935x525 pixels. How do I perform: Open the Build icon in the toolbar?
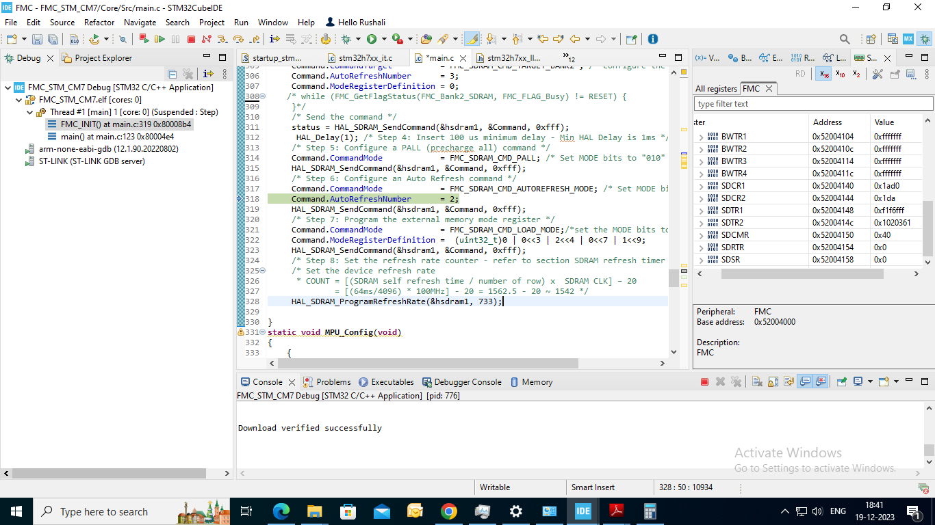point(326,39)
